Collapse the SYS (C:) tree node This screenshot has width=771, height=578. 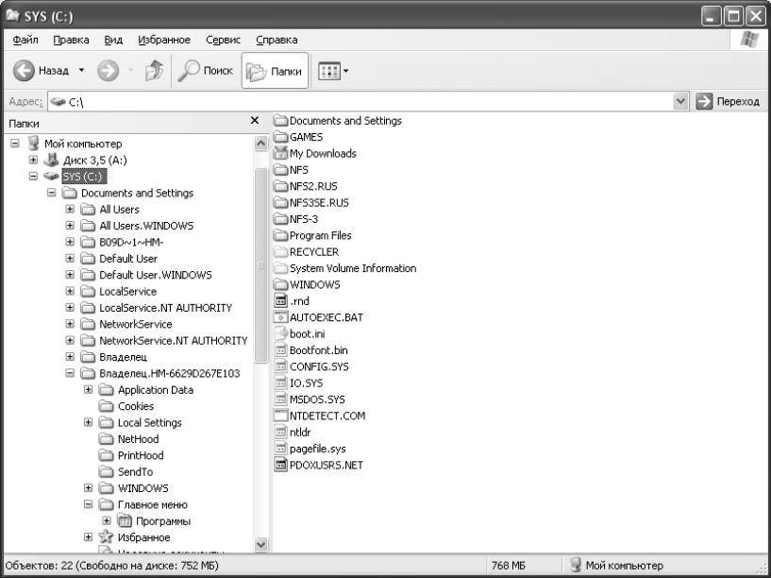33,176
